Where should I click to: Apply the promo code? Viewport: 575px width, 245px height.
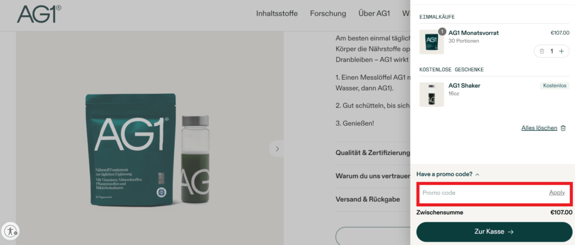(x=556, y=193)
